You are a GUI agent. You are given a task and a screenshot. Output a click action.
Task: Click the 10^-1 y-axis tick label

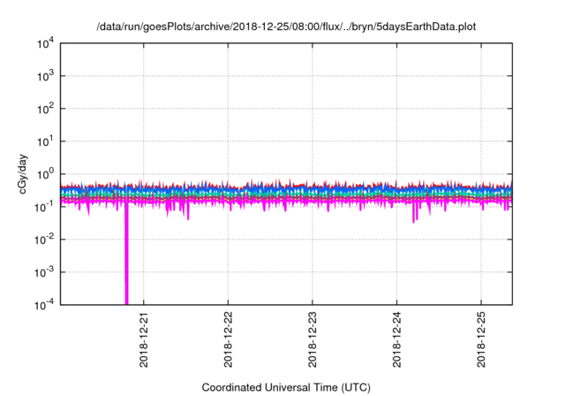tap(44, 208)
